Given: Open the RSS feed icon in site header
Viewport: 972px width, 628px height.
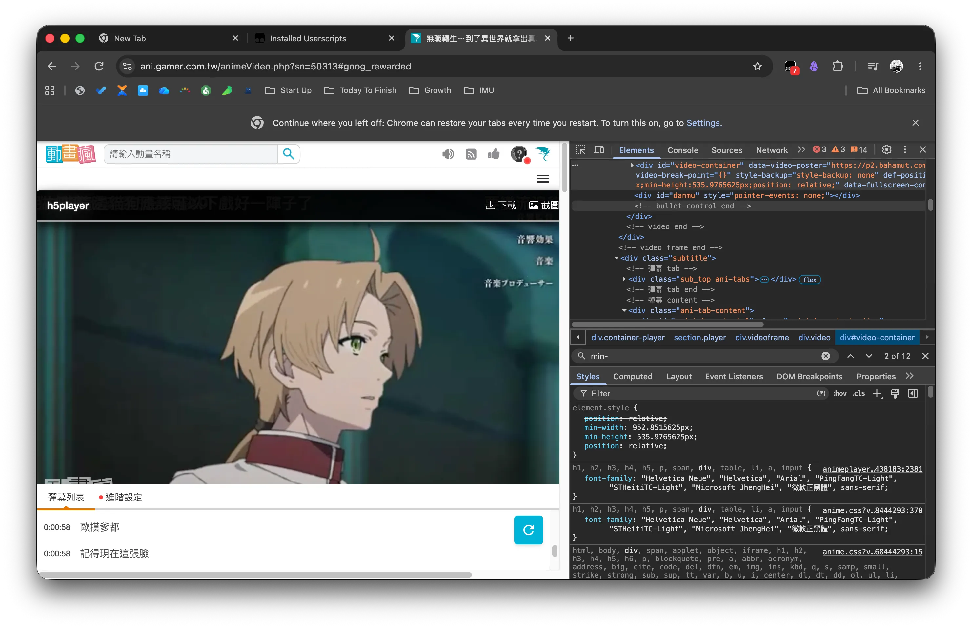Looking at the screenshot, I should click(471, 154).
